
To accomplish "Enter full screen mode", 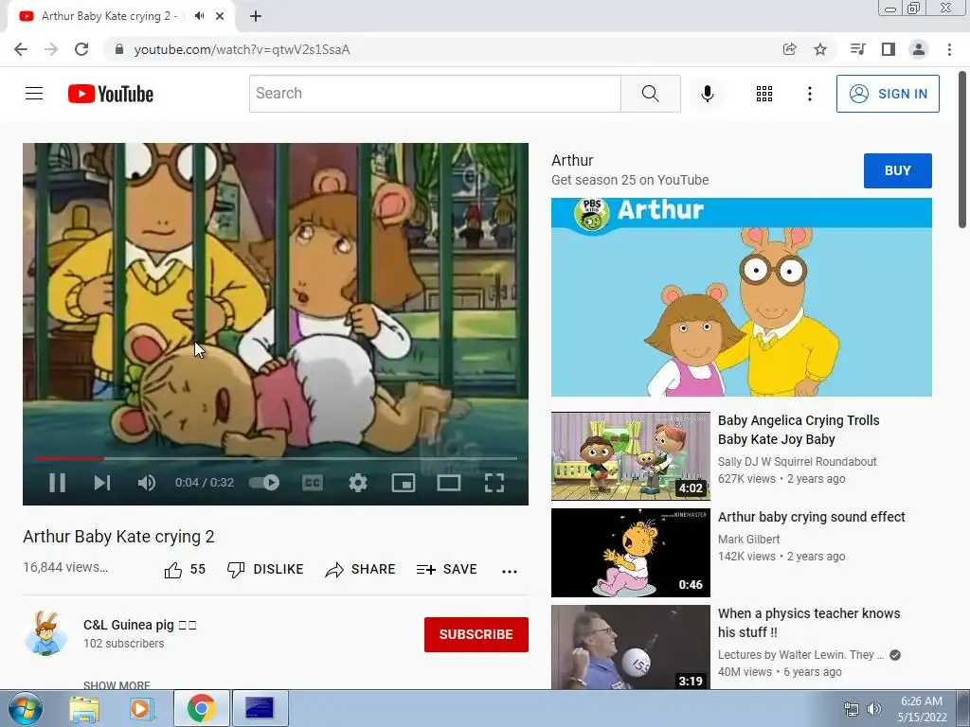I will pyautogui.click(x=494, y=483).
